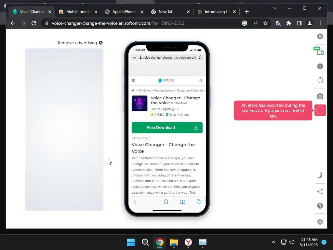Start screencast recording with red circle button
The image size is (333, 250).
[320, 110]
